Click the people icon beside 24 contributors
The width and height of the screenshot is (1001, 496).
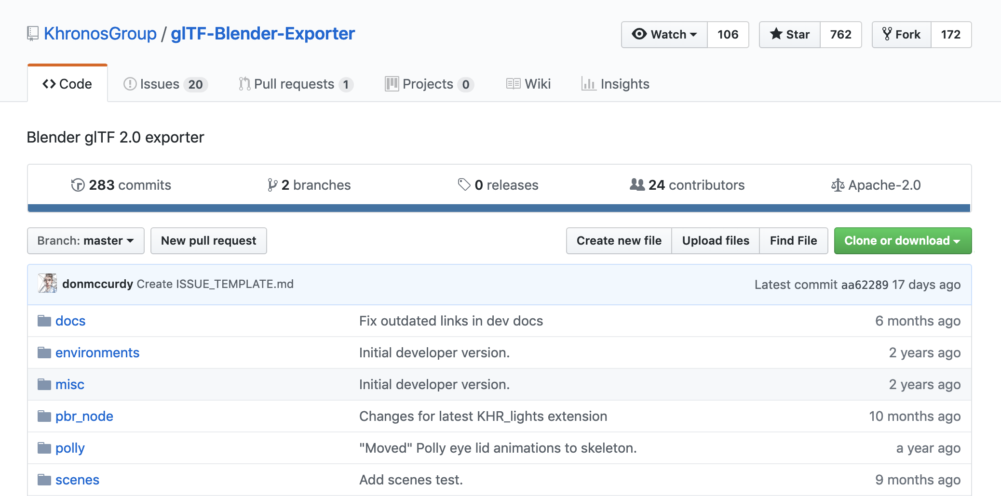[637, 184]
